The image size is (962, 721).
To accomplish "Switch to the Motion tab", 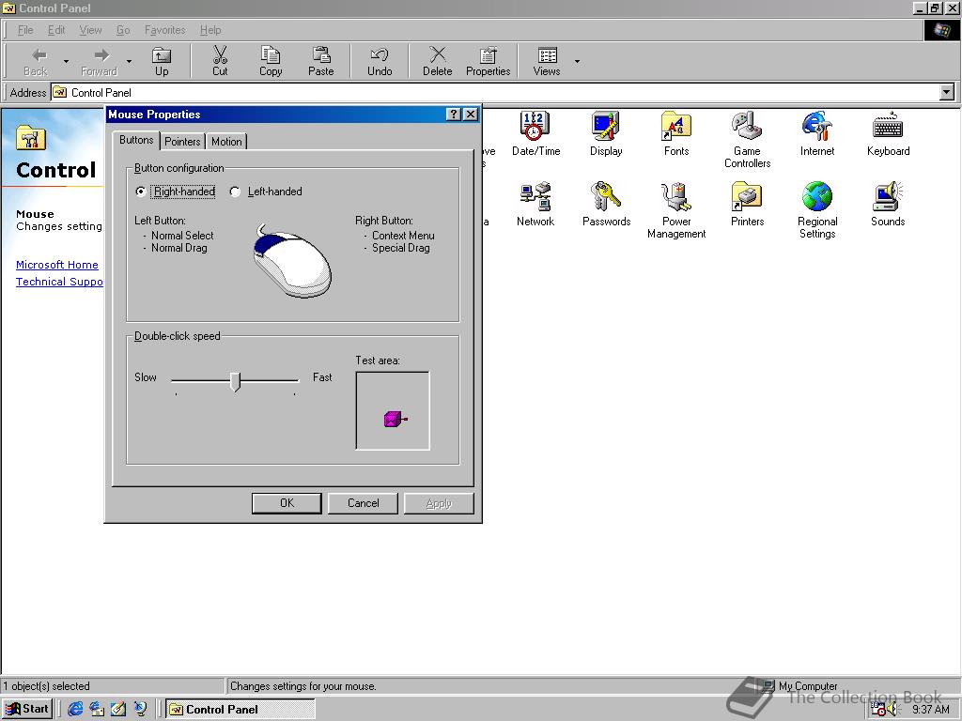I will 226,142.
